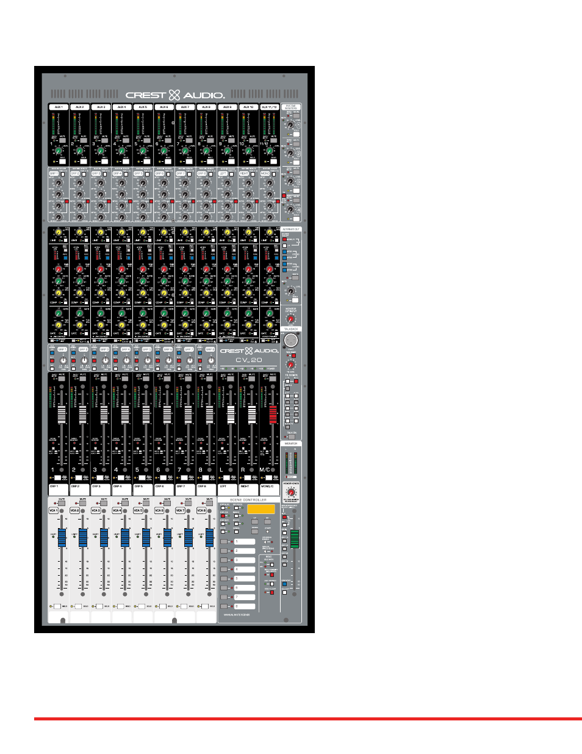Click the red solo clear button
The image size is (582, 754).
pos(272,592)
